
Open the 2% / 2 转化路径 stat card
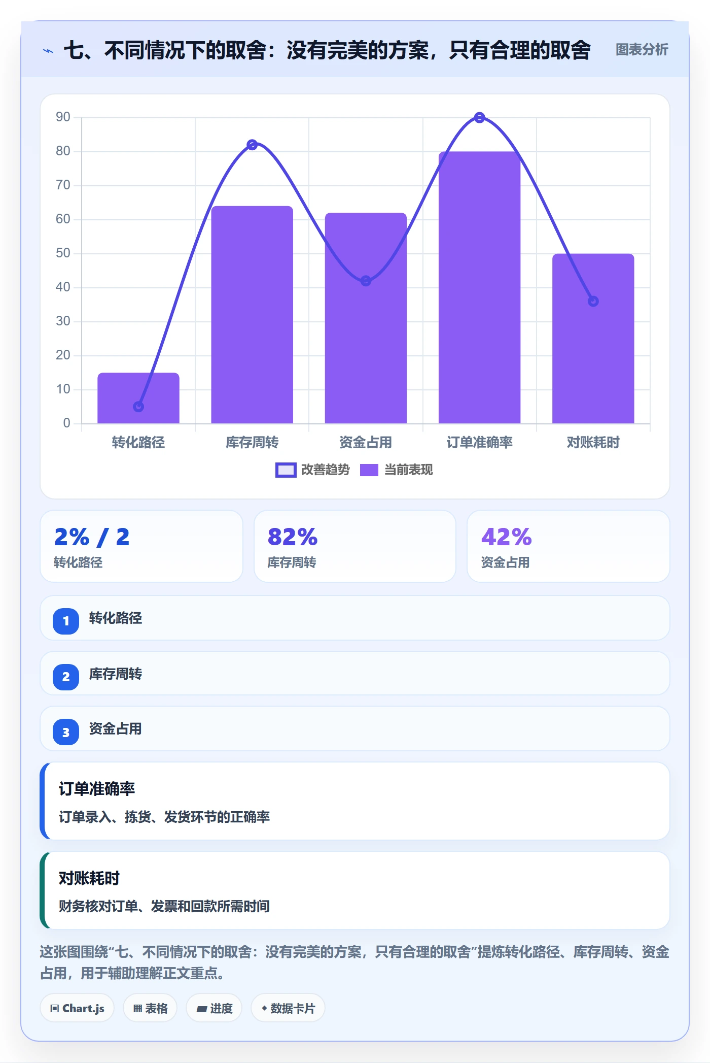click(x=141, y=546)
